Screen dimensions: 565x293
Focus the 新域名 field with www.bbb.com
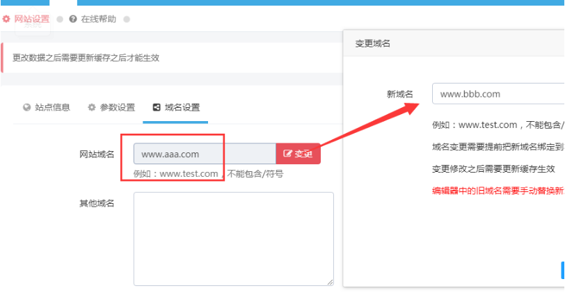[498, 94]
